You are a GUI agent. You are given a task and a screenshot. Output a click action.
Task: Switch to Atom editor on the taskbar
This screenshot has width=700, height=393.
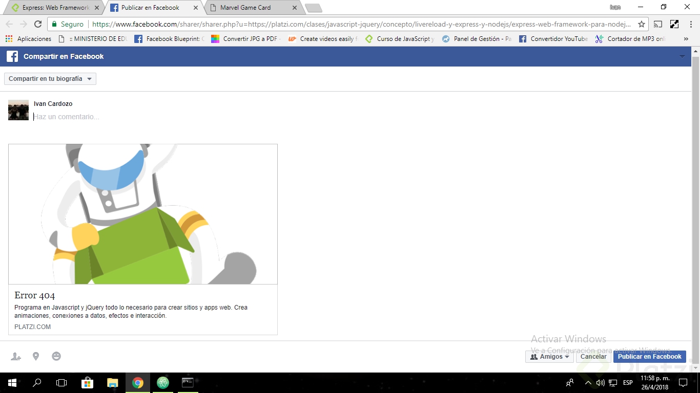pos(163,383)
